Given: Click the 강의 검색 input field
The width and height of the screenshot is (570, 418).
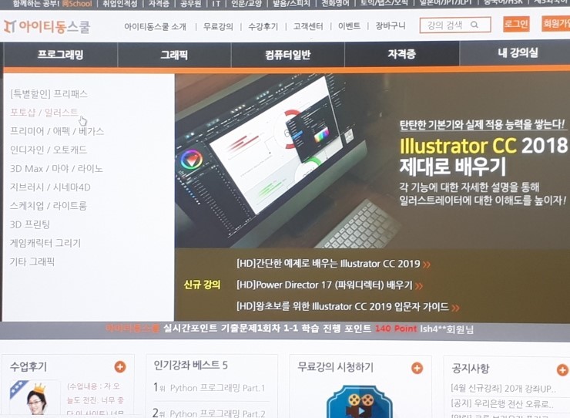Looking at the screenshot, I should [x=455, y=25].
